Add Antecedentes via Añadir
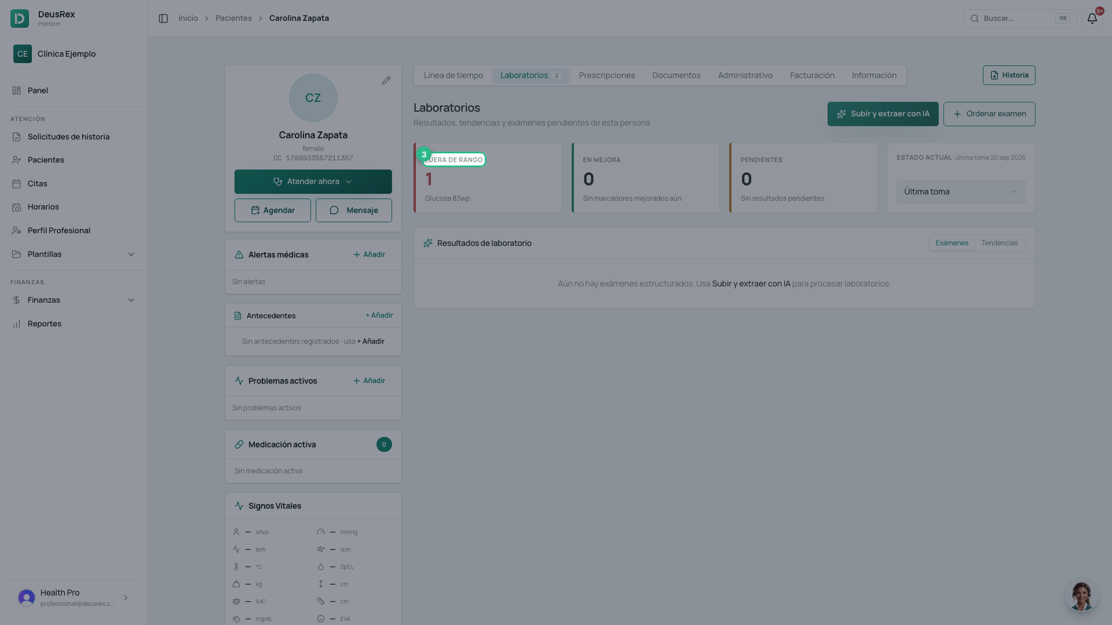This screenshot has height=625, width=1112. tap(379, 315)
